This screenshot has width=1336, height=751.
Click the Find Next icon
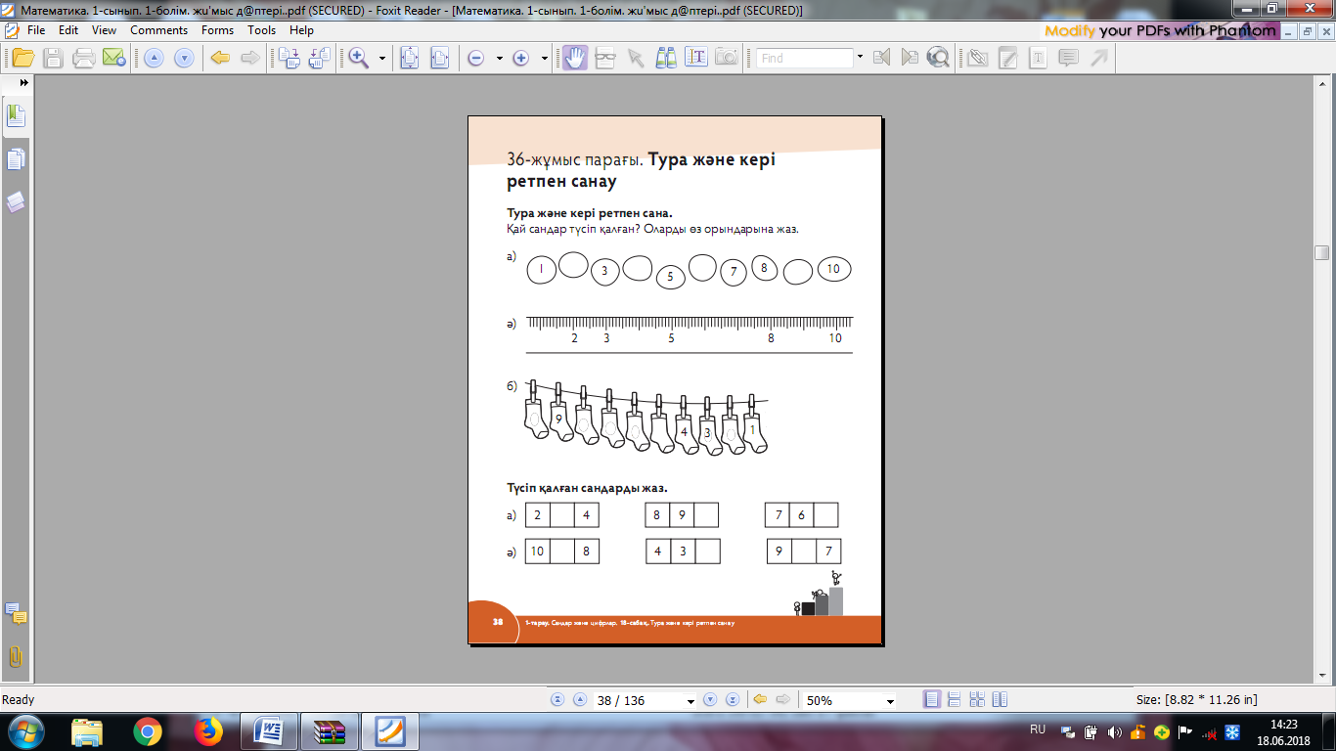[x=911, y=58]
